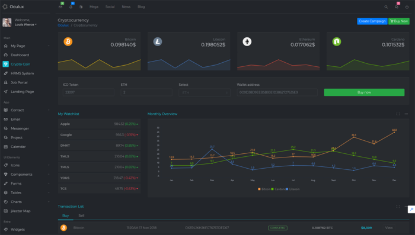The image size is (415, 235).
Task: Click the Cardano coin icon in card
Action: click(337, 41)
